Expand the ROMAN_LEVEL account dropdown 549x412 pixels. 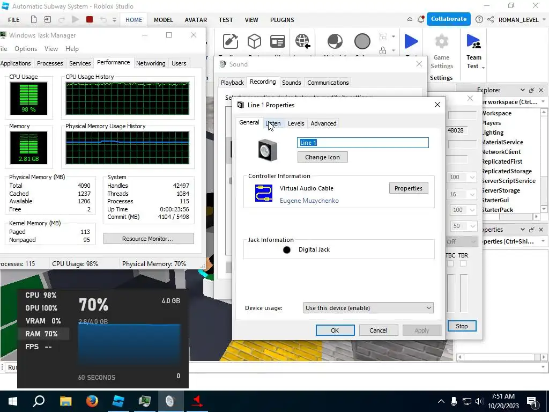pyautogui.click(x=544, y=20)
